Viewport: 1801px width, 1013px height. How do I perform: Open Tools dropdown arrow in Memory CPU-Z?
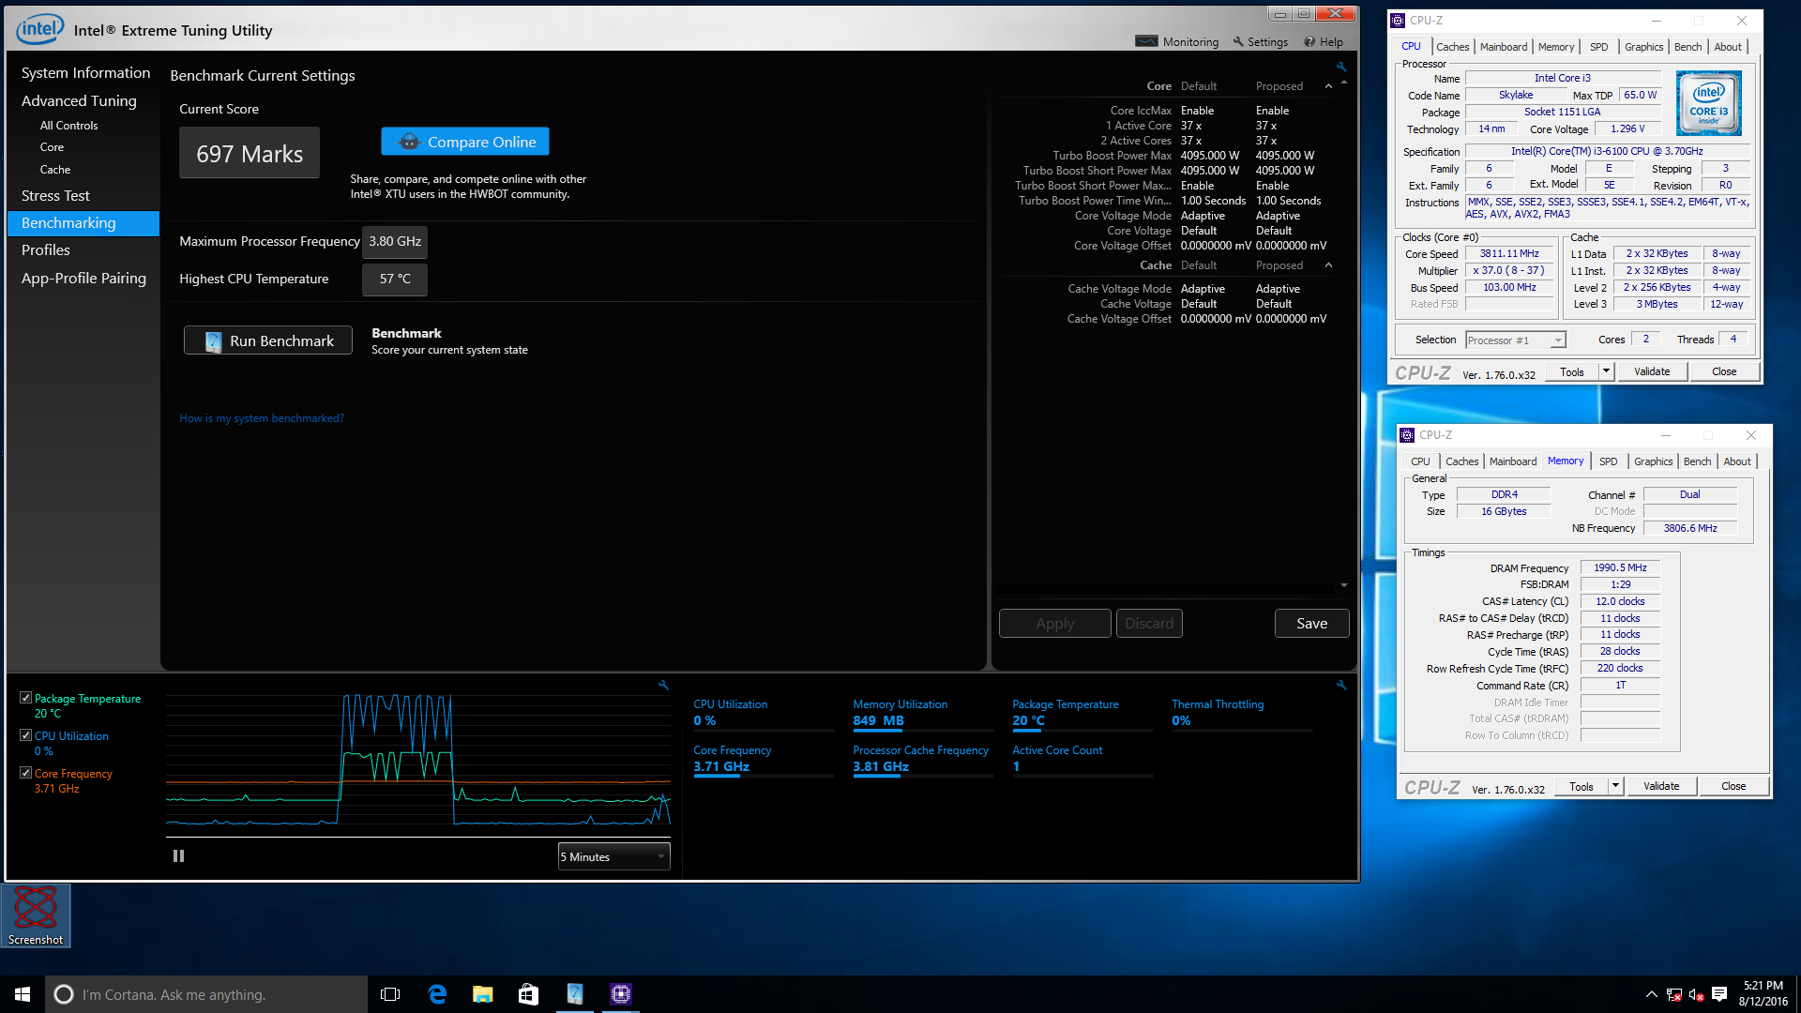coord(1615,786)
